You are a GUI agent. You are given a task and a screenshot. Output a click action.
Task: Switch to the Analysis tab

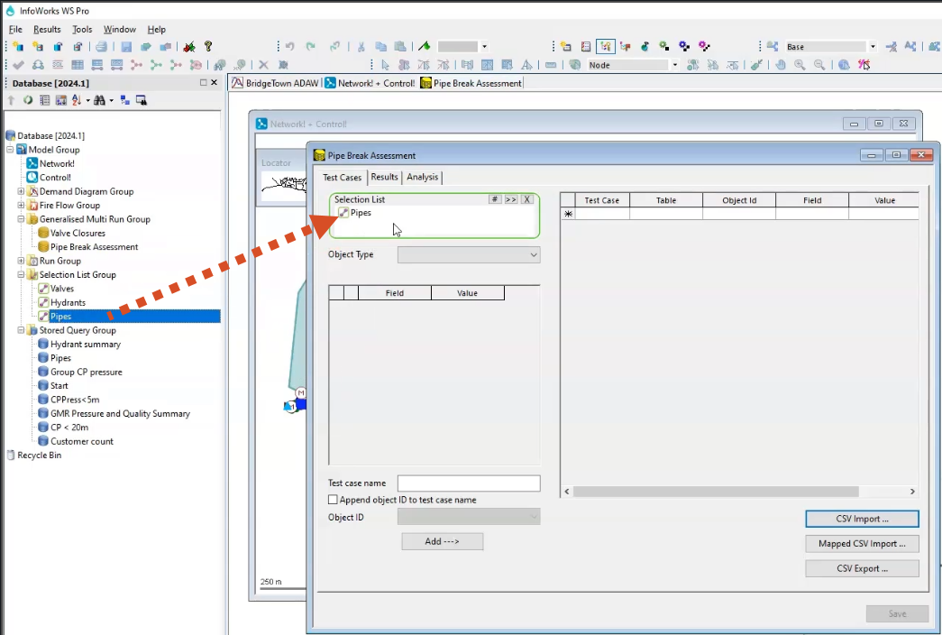pyautogui.click(x=423, y=177)
